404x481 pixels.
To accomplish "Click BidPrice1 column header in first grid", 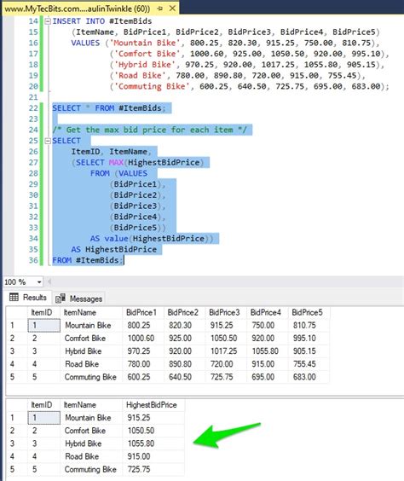I will (143, 312).
